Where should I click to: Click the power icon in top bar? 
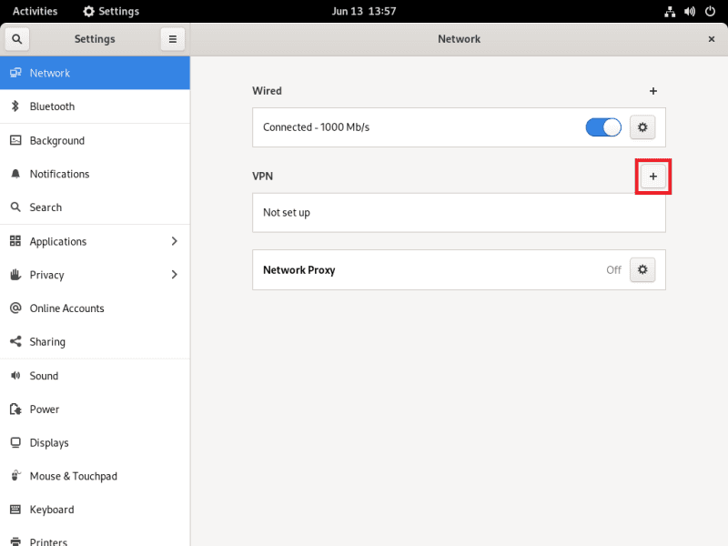[709, 12]
